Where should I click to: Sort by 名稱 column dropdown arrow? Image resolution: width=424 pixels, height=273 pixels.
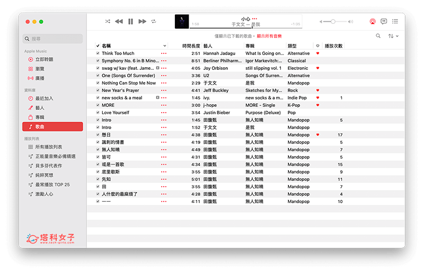click(x=164, y=46)
